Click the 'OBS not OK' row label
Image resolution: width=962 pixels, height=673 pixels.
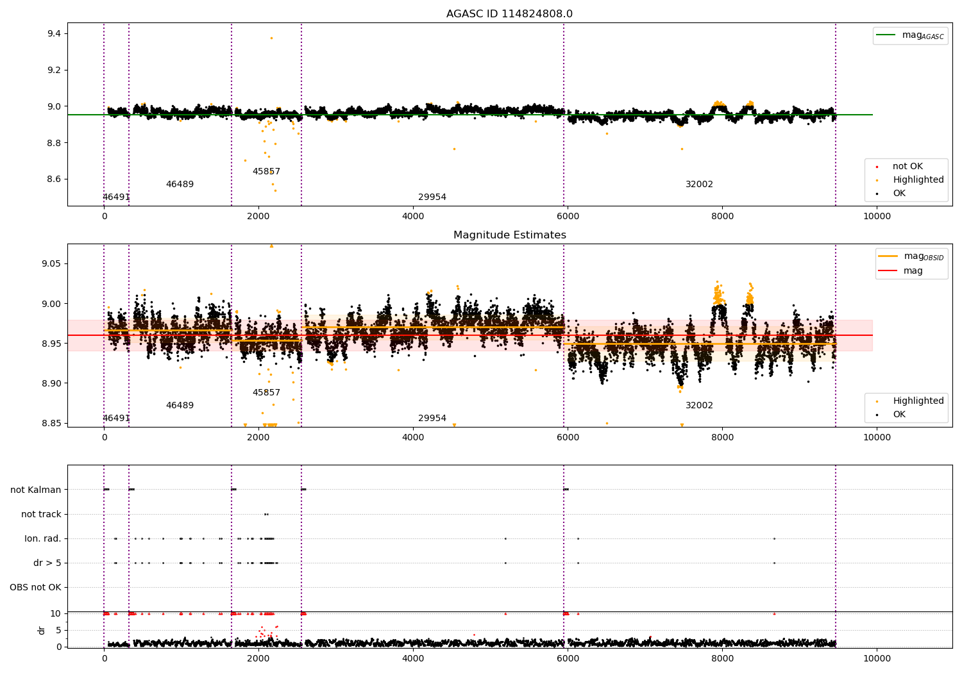click(35, 587)
